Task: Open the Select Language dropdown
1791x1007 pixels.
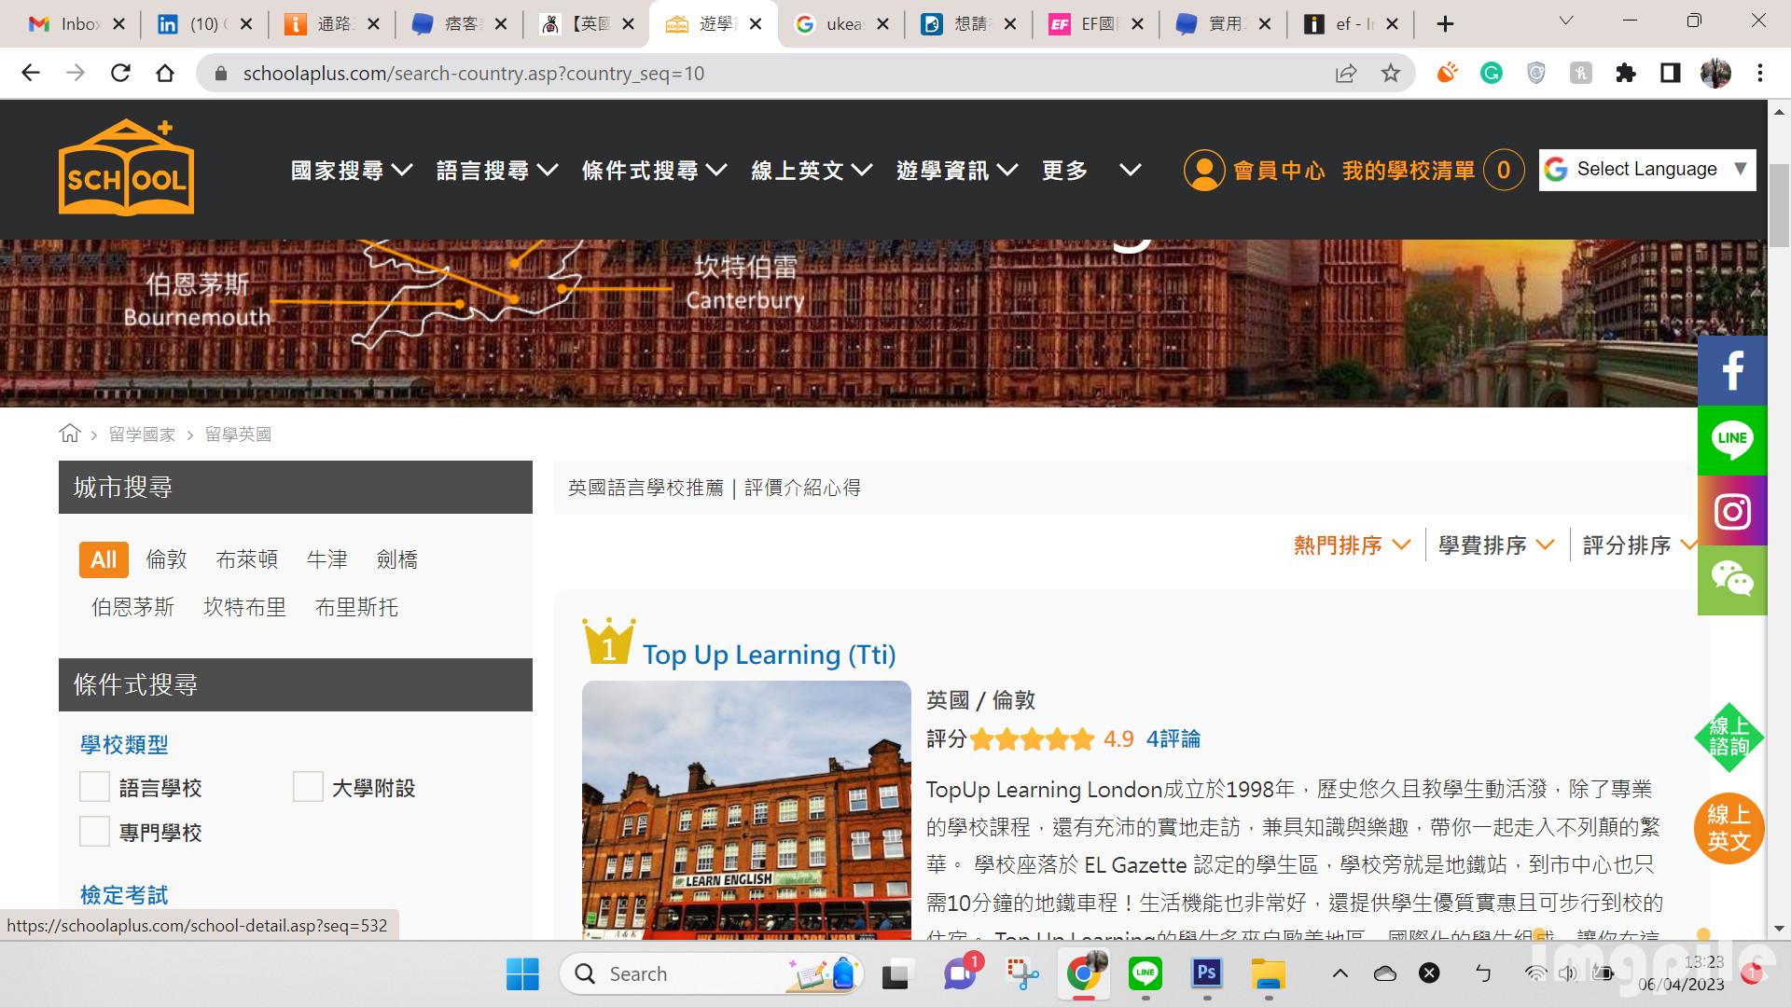Action: 1646,170
